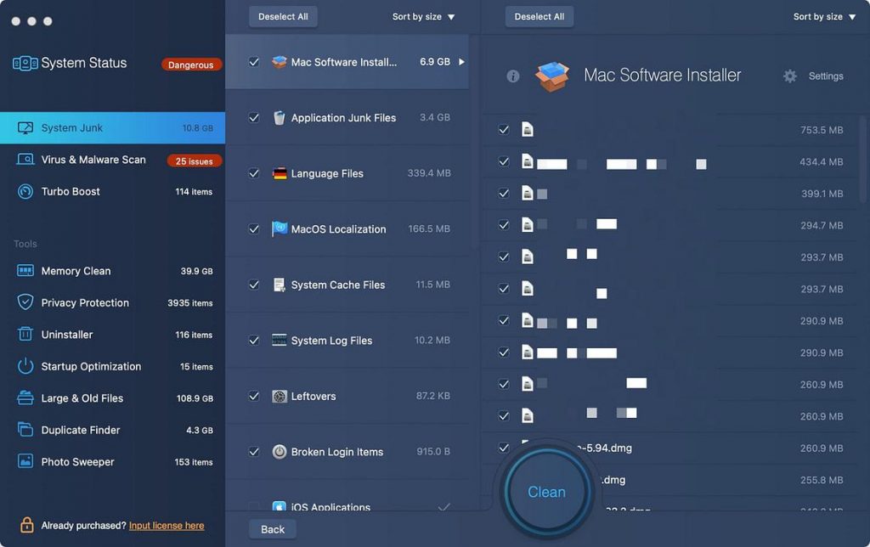The height and width of the screenshot is (547, 870).
Task: Switch to Virus & Malware Scan section
Action: click(x=93, y=160)
